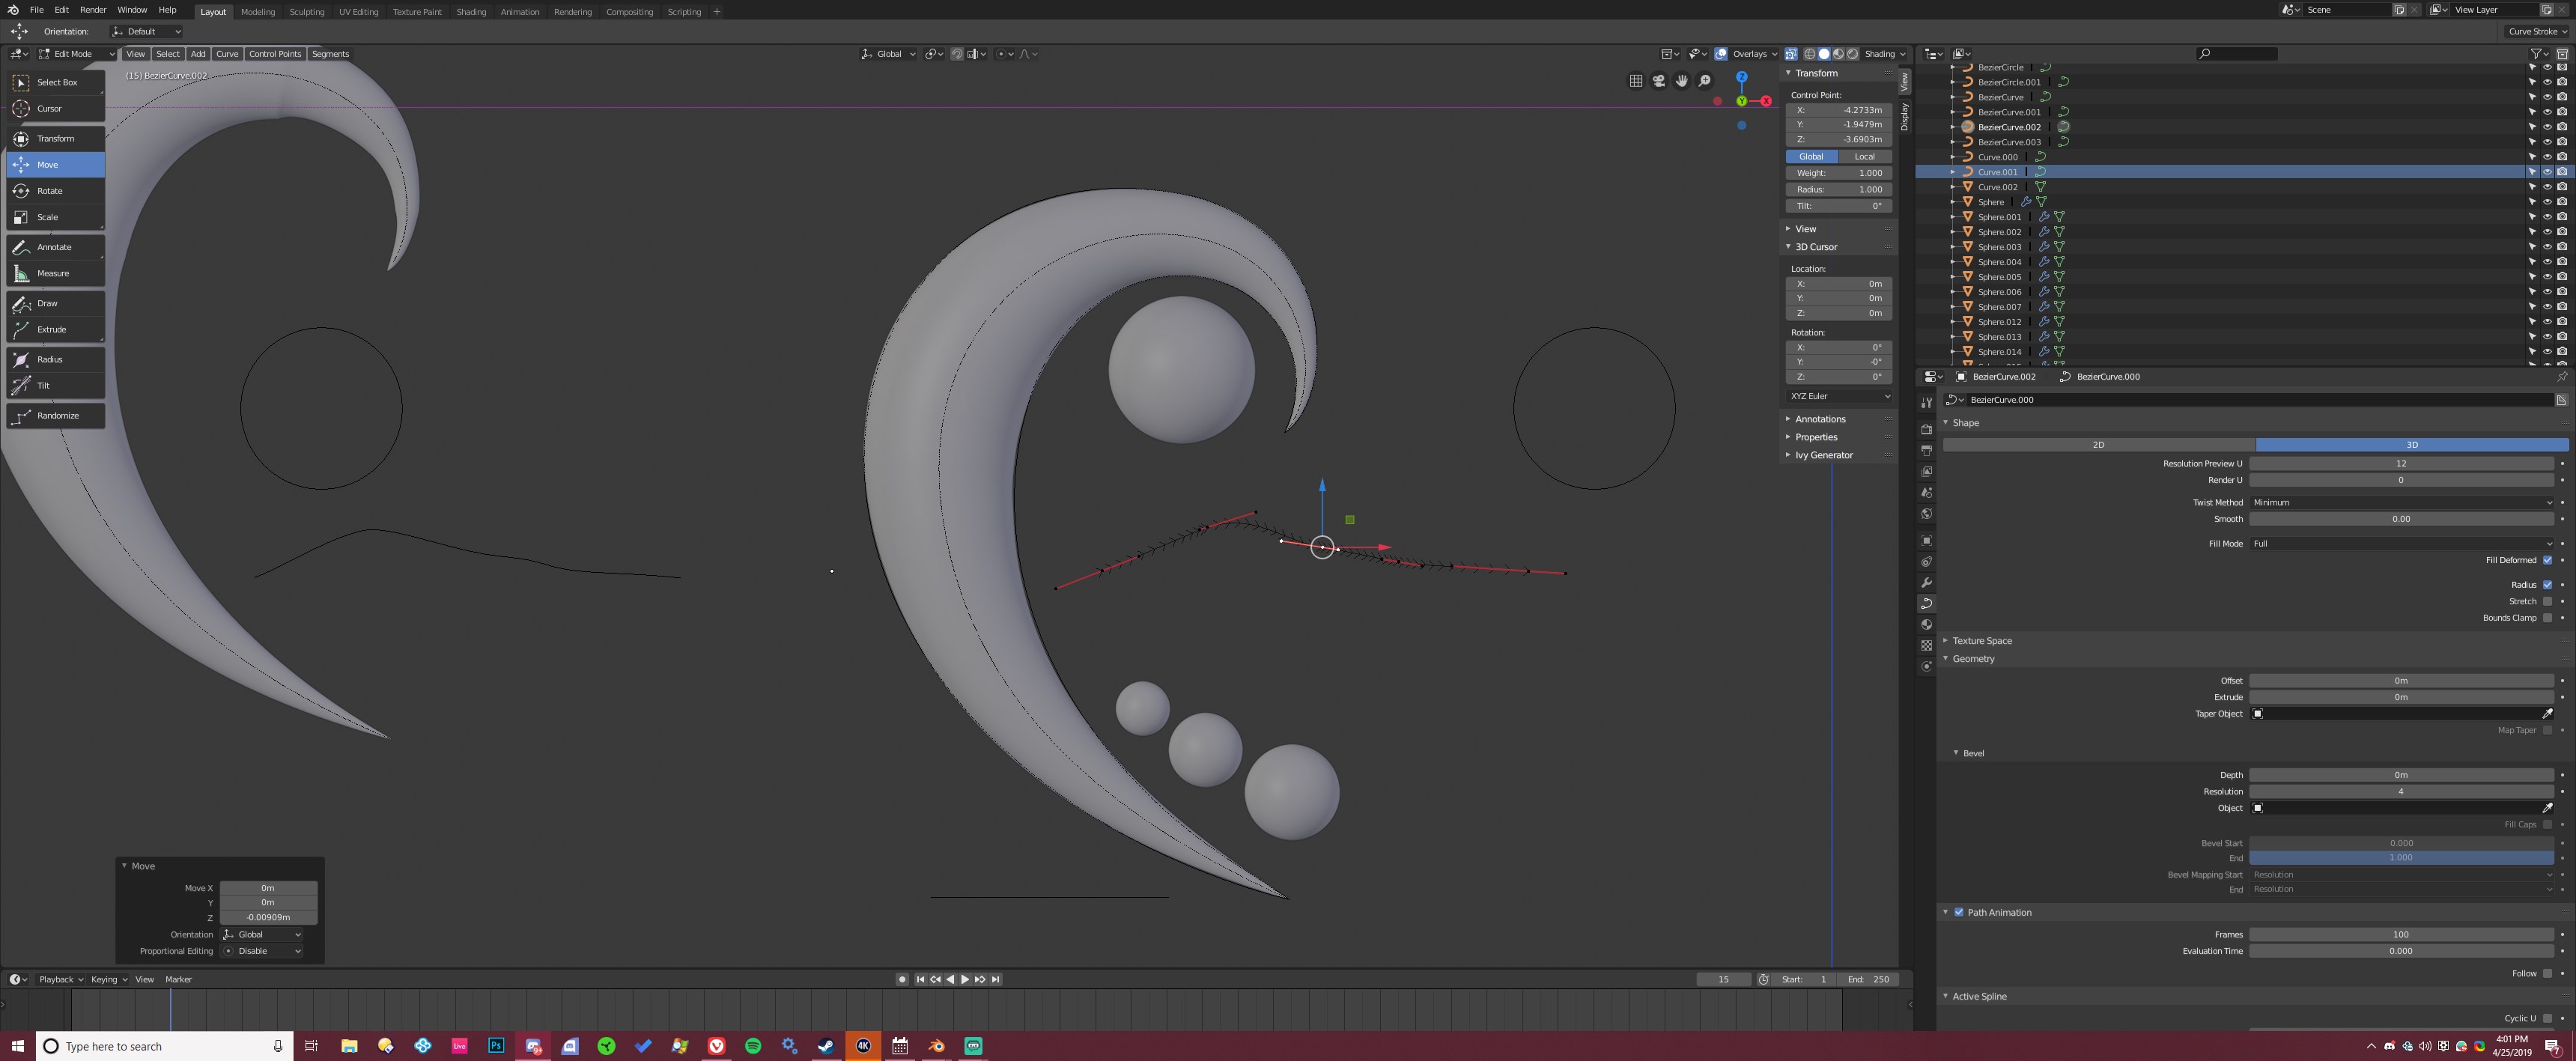The width and height of the screenshot is (2576, 1061).
Task: Activate the Extrude curve tool
Action: click(x=52, y=329)
